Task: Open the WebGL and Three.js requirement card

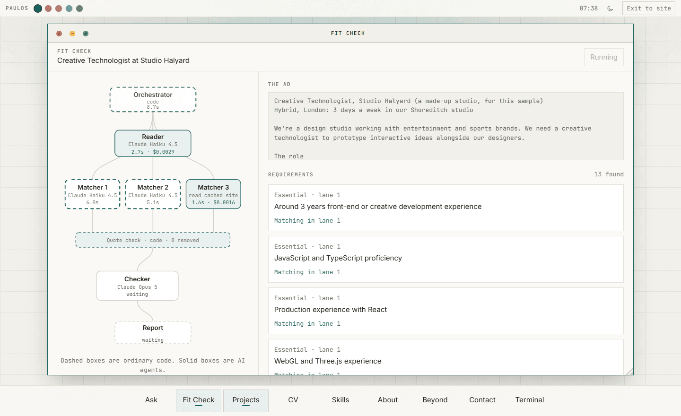Action: tap(445, 357)
